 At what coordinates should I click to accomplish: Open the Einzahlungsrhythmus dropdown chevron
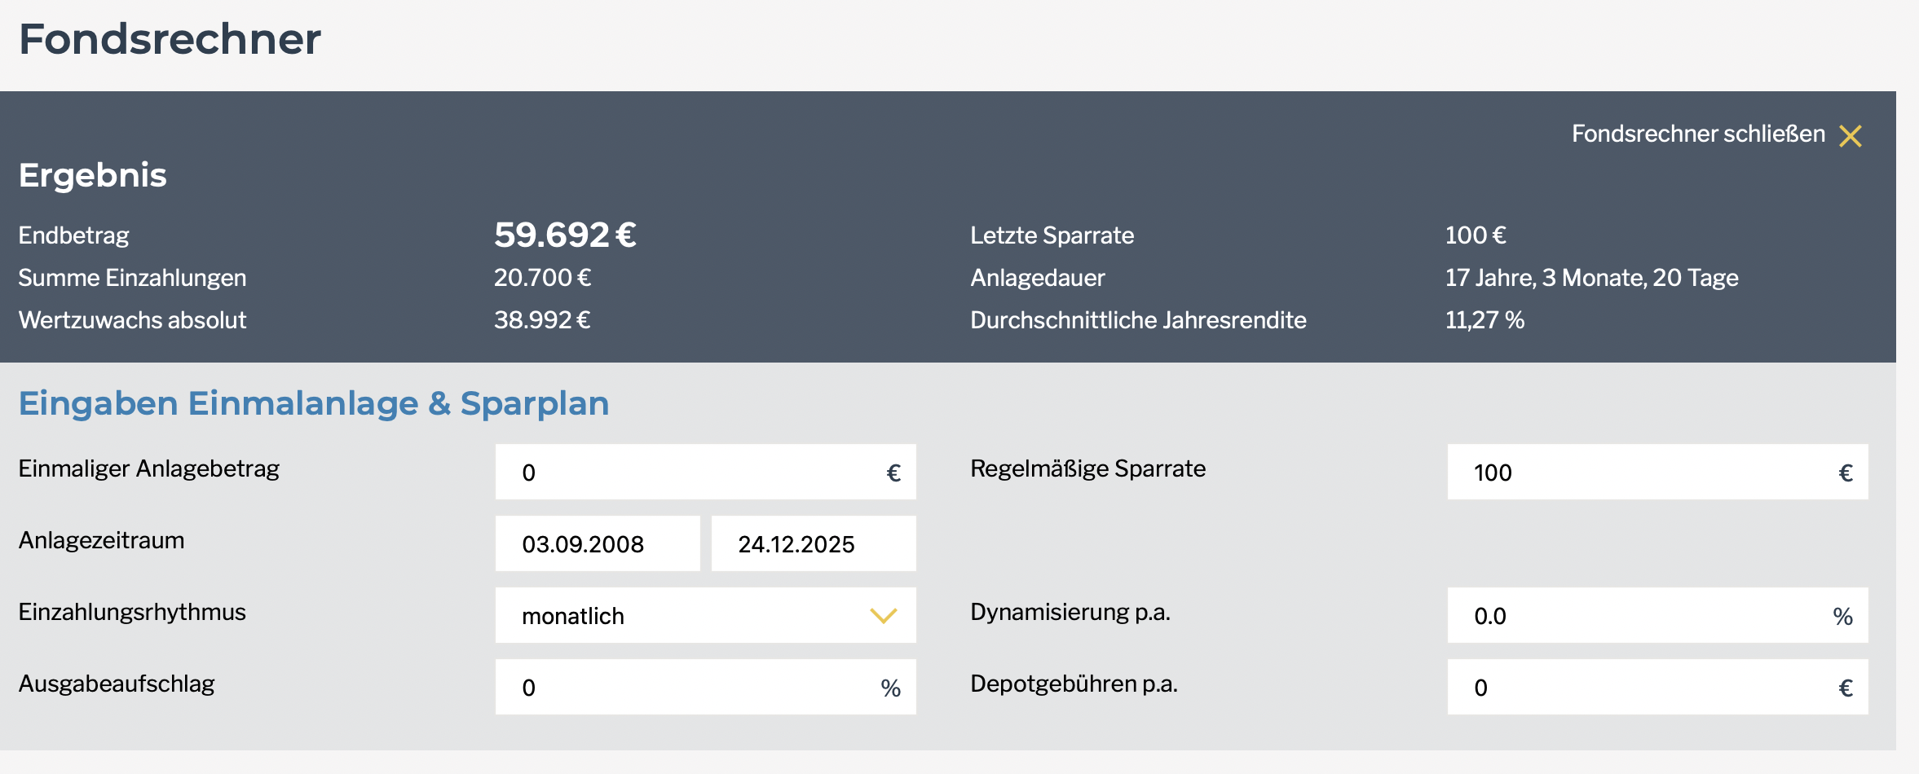pyautogui.click(x=883, y=616)
